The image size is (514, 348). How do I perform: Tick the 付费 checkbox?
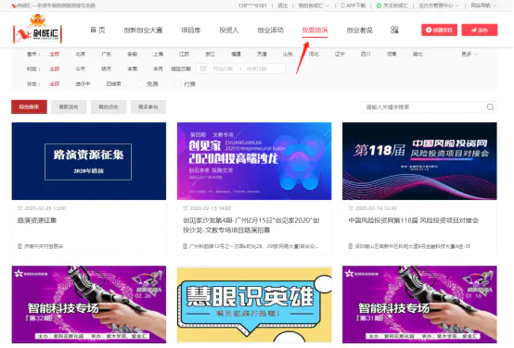[177, 84]
